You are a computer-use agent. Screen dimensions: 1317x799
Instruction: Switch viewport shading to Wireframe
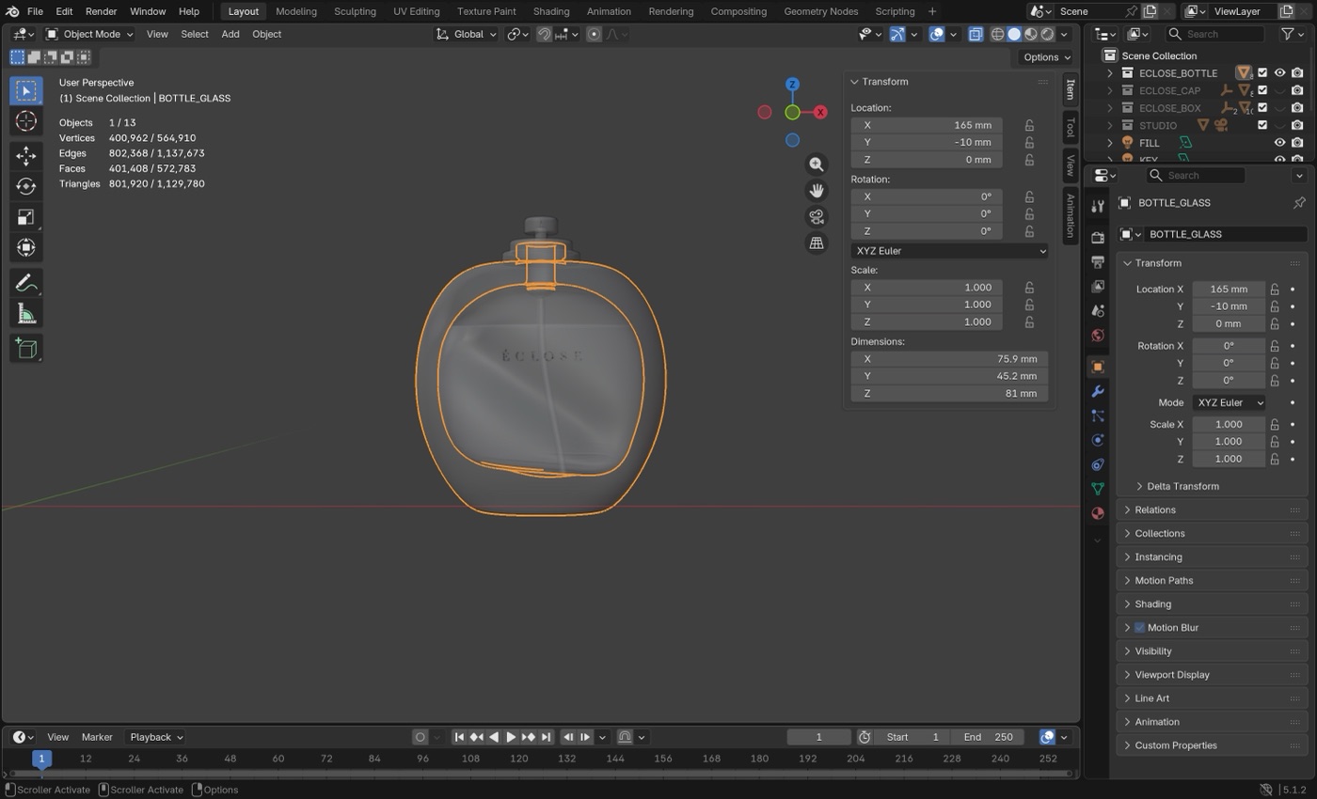pos(997,34)
